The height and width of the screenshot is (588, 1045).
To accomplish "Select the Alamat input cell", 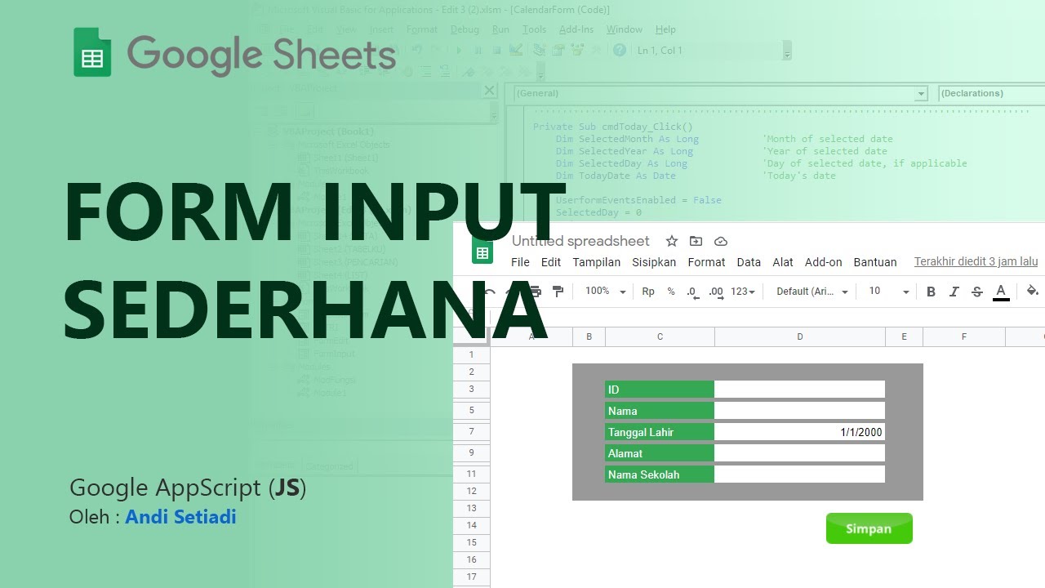I will pos(799,453).
